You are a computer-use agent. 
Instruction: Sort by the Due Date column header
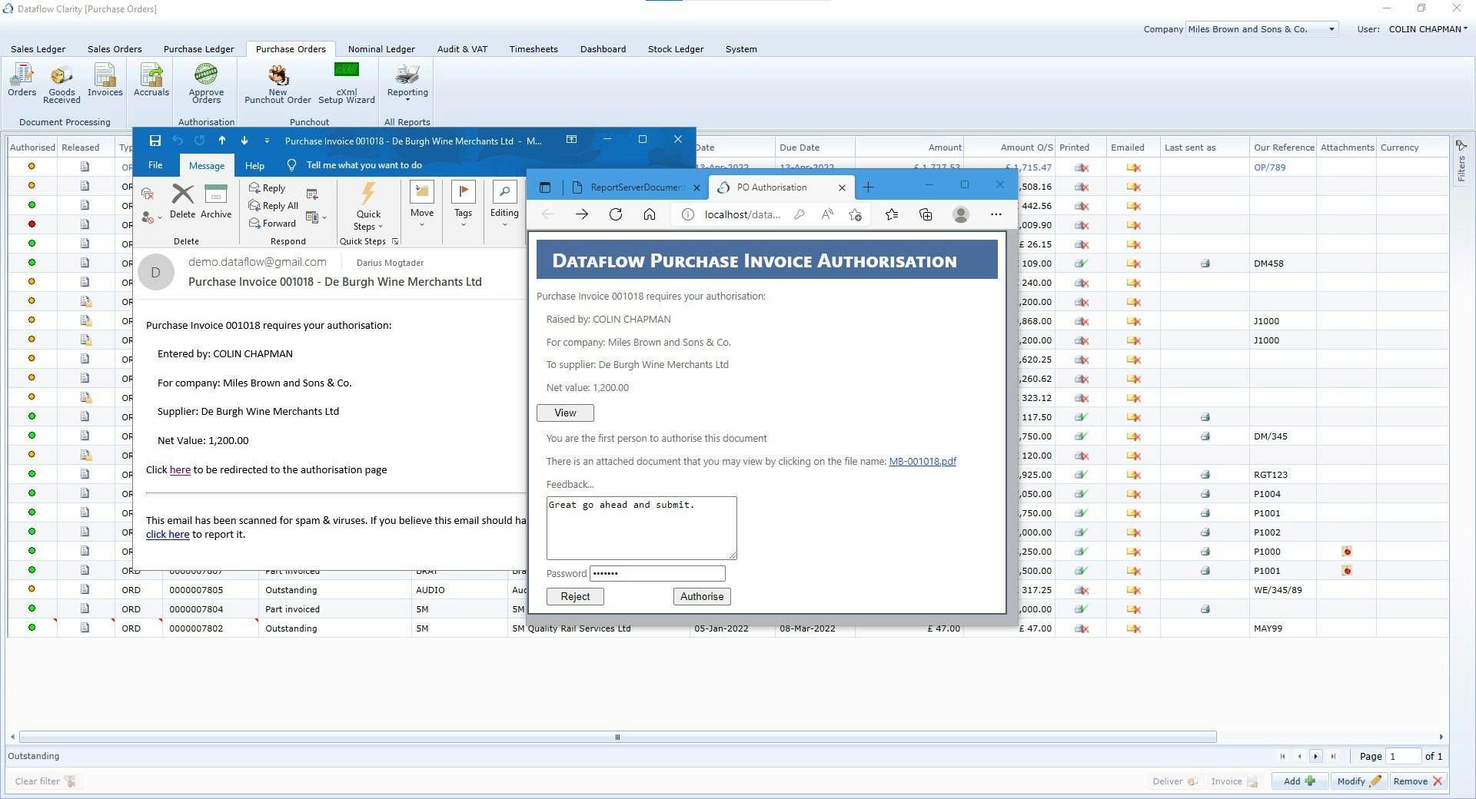pyautogui.click(x=815, y=148)
